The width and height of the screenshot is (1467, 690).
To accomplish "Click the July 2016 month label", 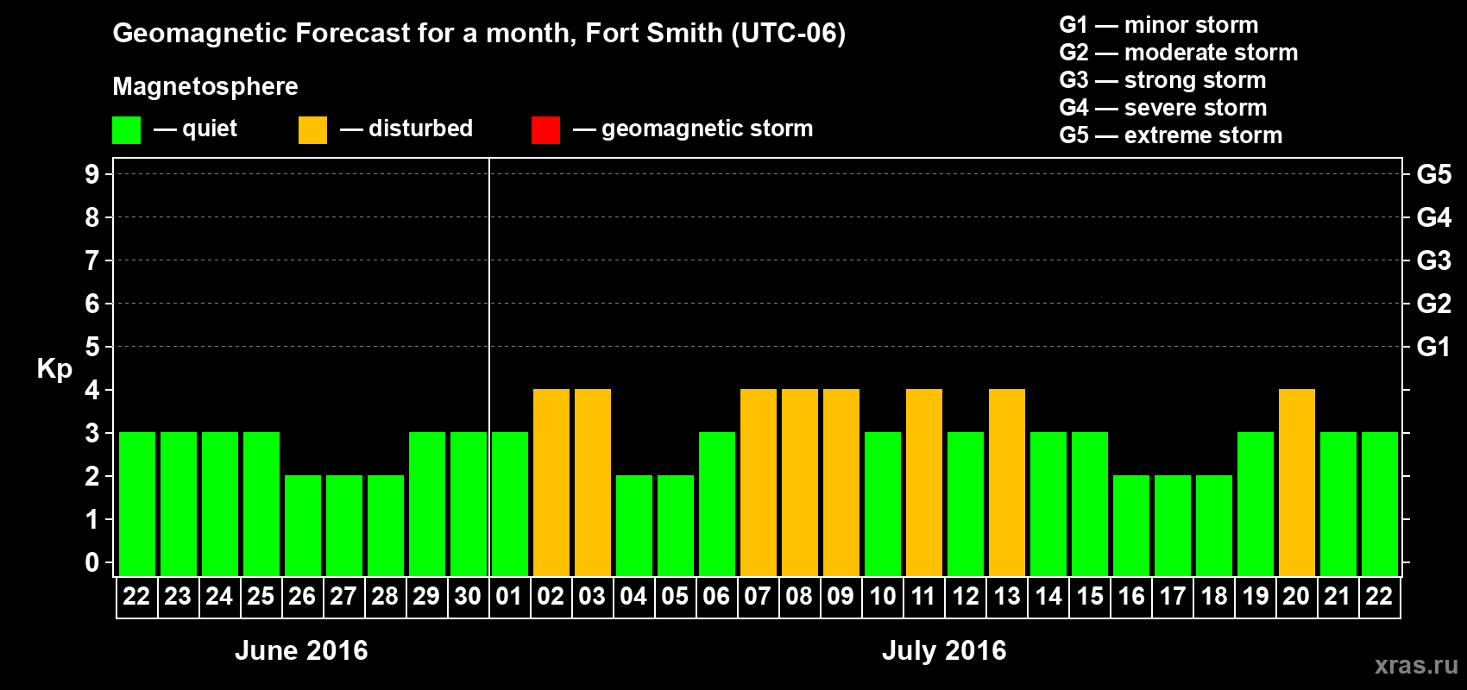I will 944,650.
